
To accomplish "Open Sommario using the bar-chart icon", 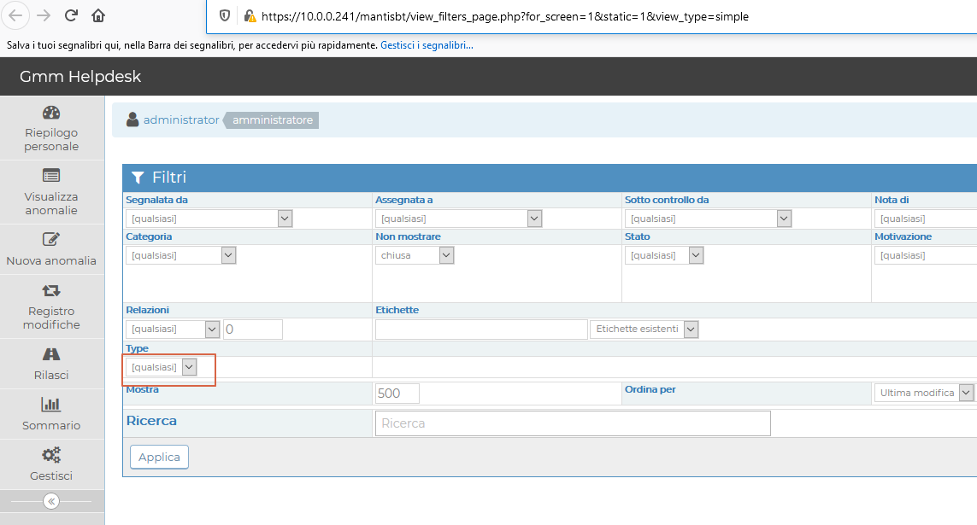I will click(x=51, y=403).
